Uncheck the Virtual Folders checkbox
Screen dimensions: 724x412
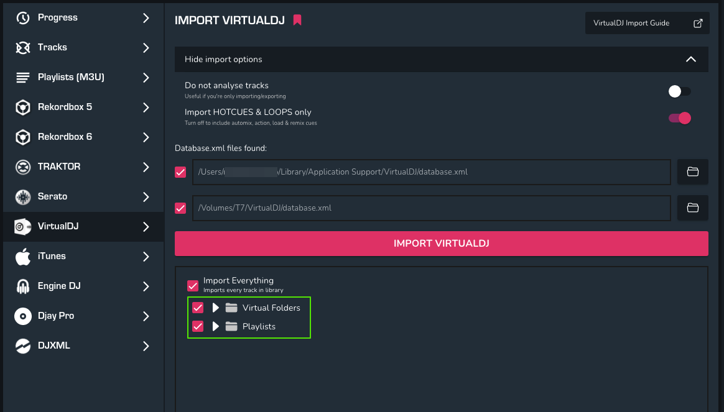[x=198, y=308]
